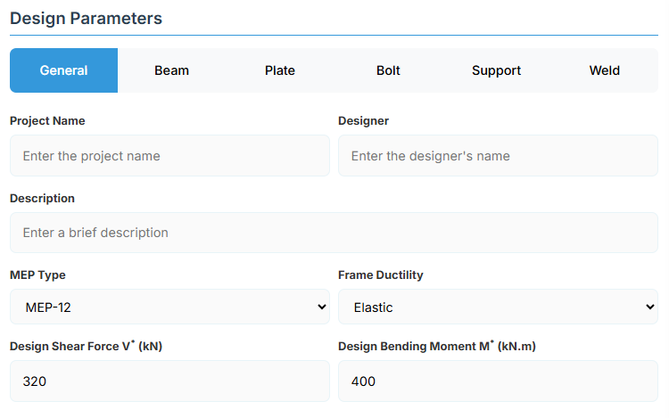Image resolution: width=669 pixels, height=418 pixels.
Task: Click the brief Description text field
Action: pos(334,233)
